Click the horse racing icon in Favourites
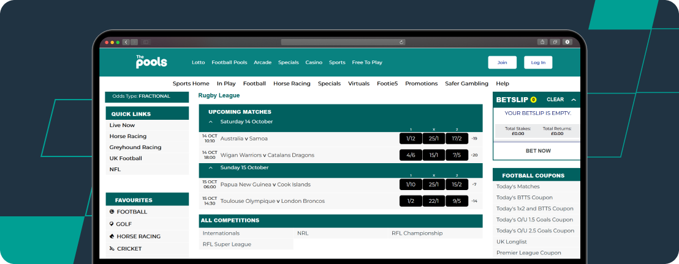 [112, 237]
